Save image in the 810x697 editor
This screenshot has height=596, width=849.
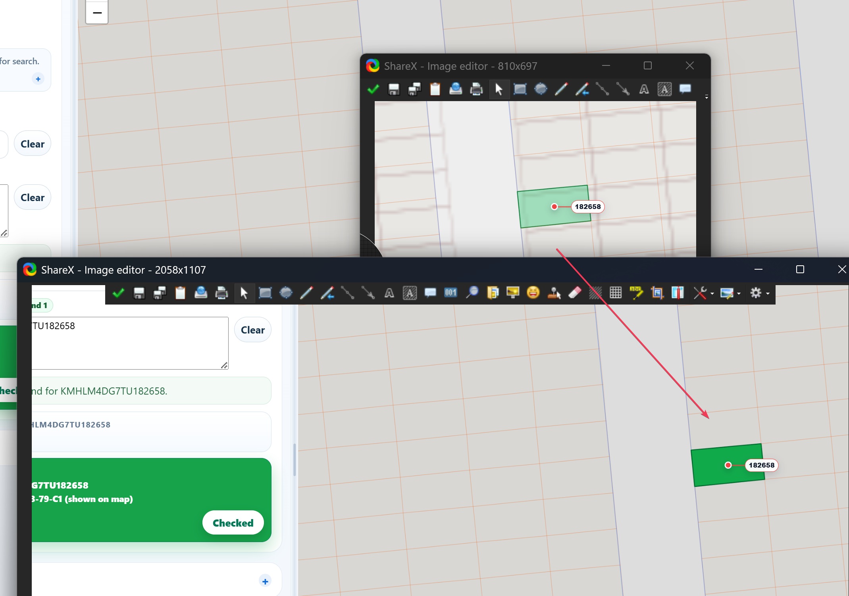pyautogui.click(x=394, y=89)
